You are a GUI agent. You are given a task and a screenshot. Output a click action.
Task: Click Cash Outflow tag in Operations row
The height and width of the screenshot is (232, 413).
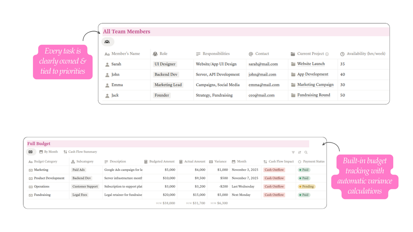(274, 186)
